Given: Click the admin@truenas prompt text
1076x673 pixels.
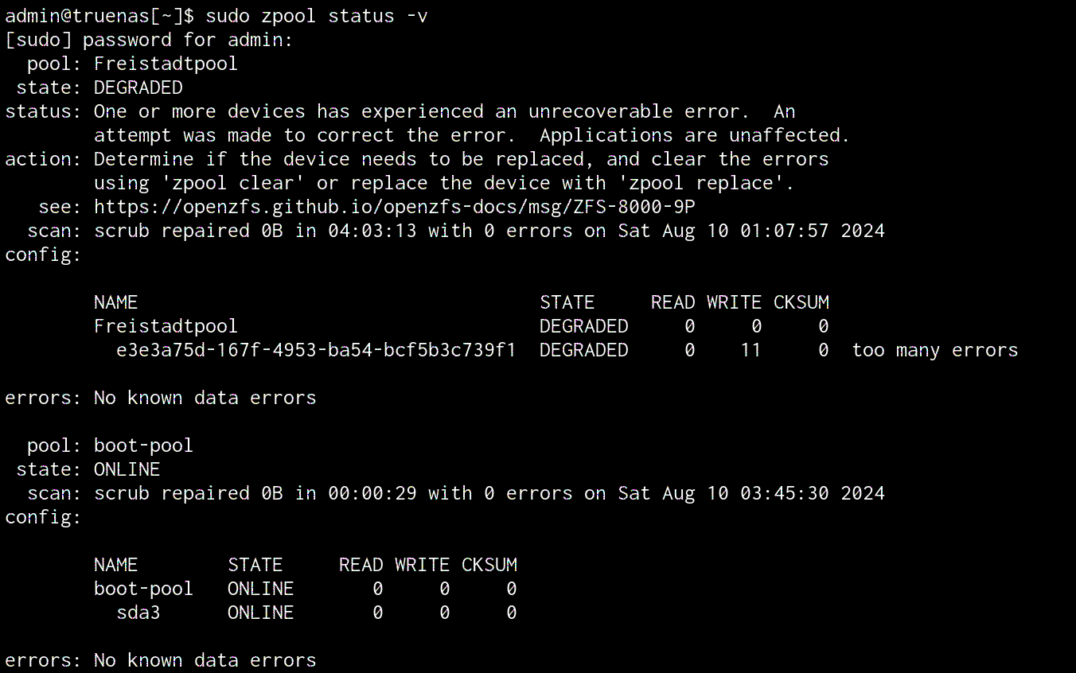Looking at the screenshot, I should tap(76, 16).
